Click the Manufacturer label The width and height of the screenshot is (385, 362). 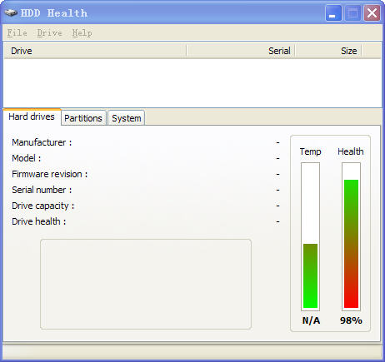pos(42,142)
